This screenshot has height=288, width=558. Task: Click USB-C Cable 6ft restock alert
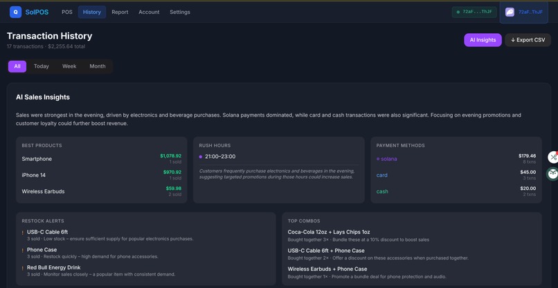point(47,232)
